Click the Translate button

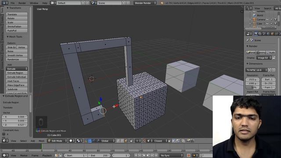tap(17, 14)
